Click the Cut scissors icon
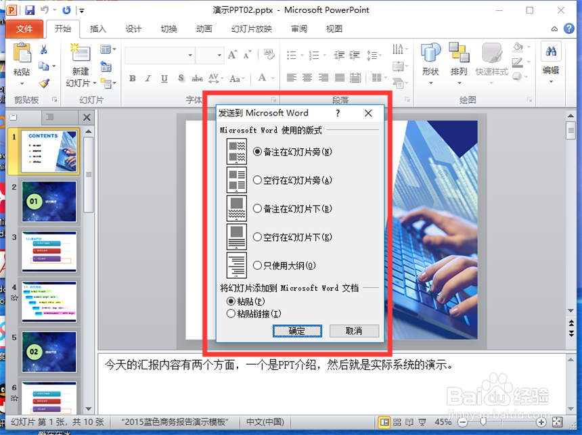This screenshot has height=435, width=582. [x=44, y=50]
